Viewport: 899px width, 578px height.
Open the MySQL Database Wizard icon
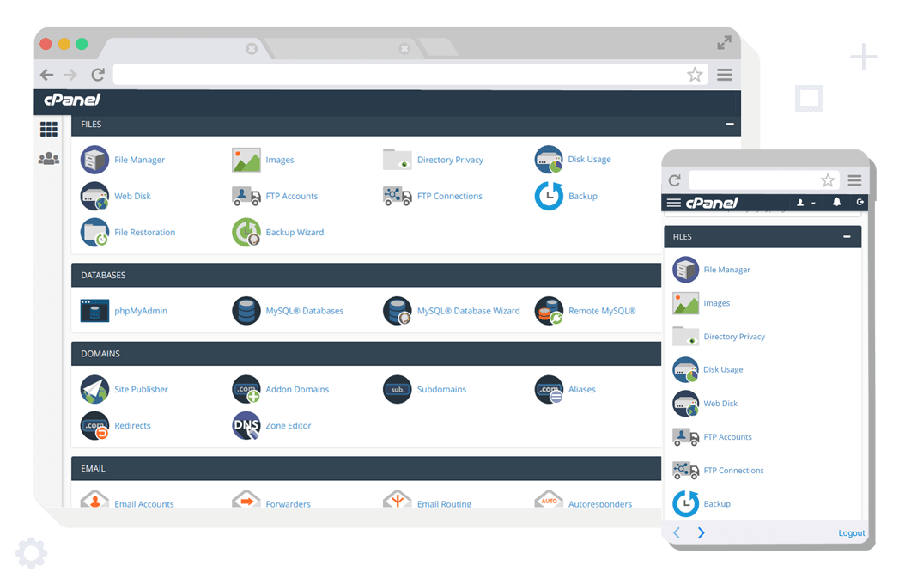(398, 311)
